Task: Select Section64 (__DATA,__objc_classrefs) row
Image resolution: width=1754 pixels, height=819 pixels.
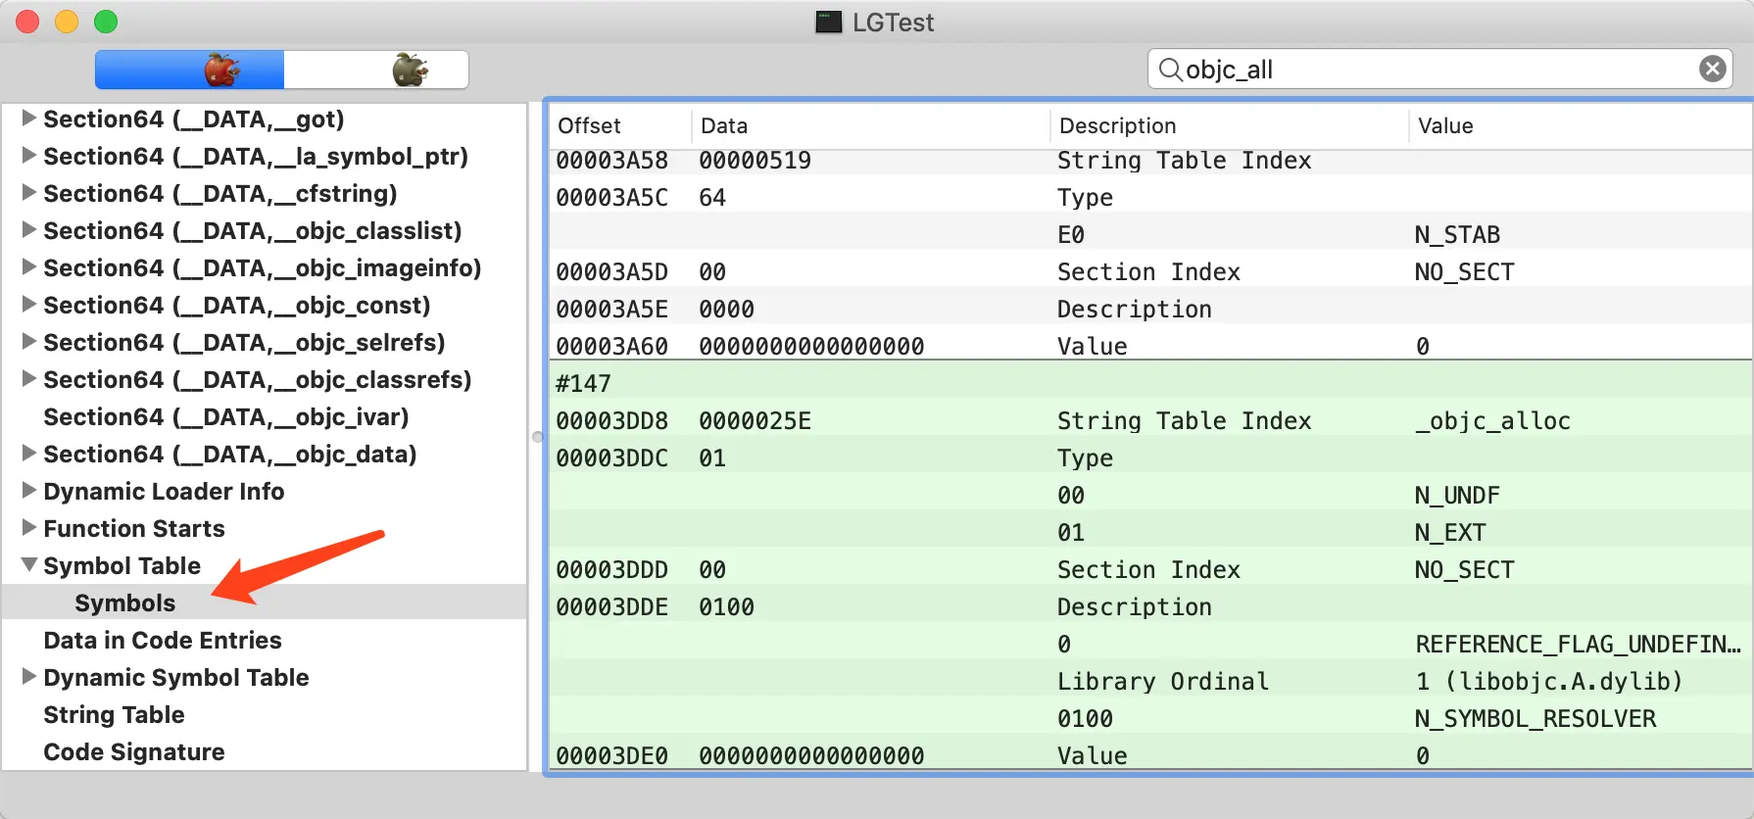Action: [258, 380]
